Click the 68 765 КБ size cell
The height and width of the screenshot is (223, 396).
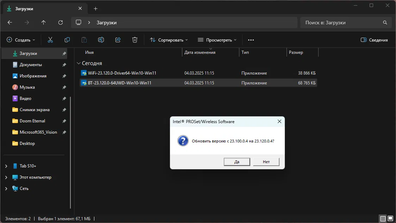tap(307, 83)
